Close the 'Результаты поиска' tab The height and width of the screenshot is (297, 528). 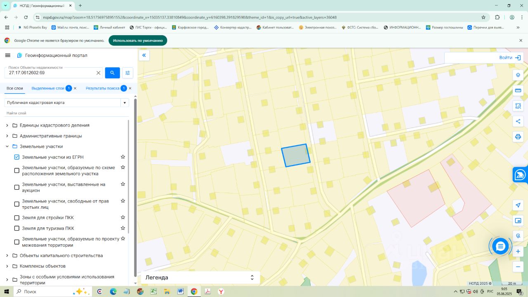tap(130, 88)
